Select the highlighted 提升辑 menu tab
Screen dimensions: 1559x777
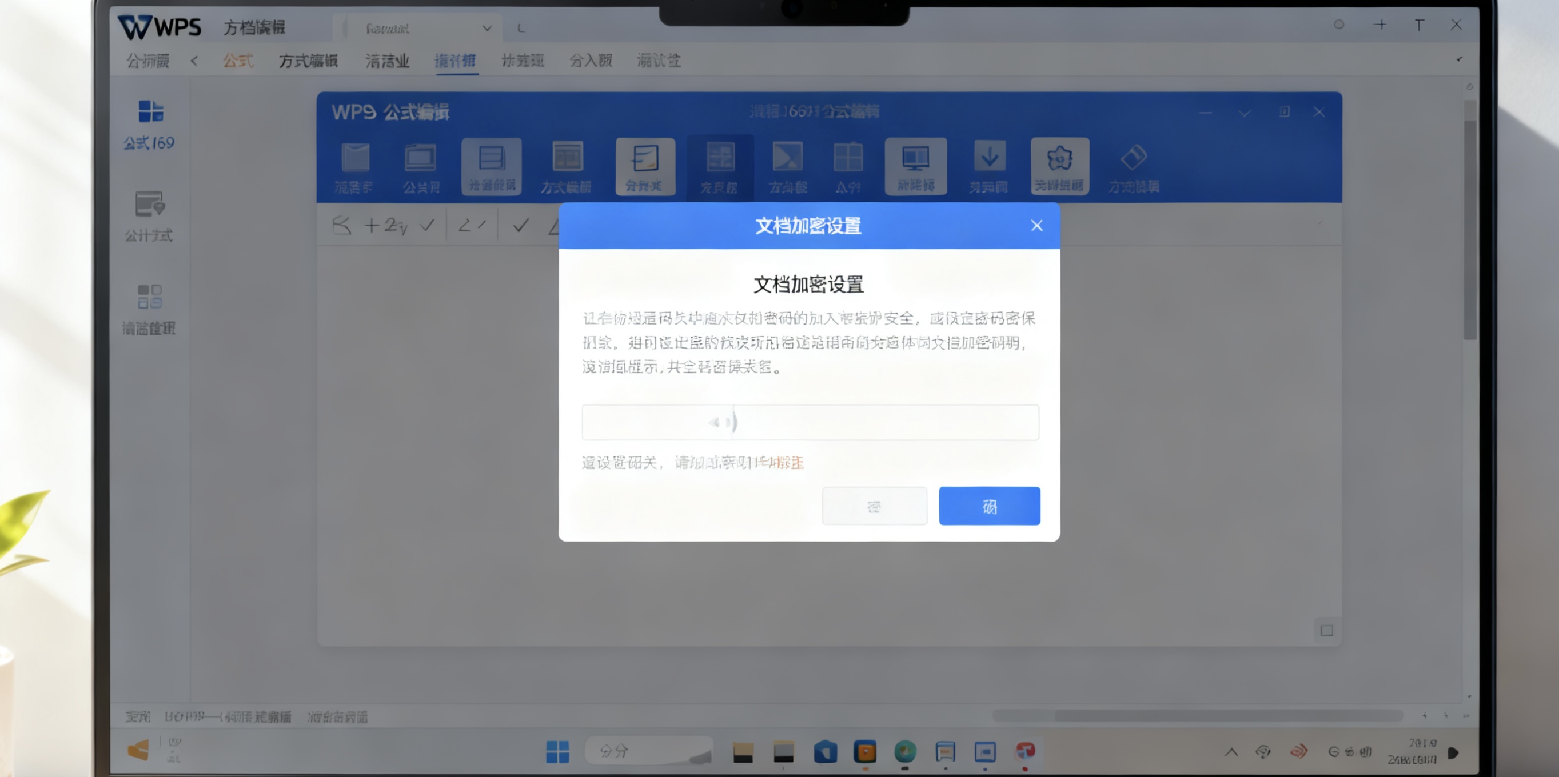tap(457, 61)
